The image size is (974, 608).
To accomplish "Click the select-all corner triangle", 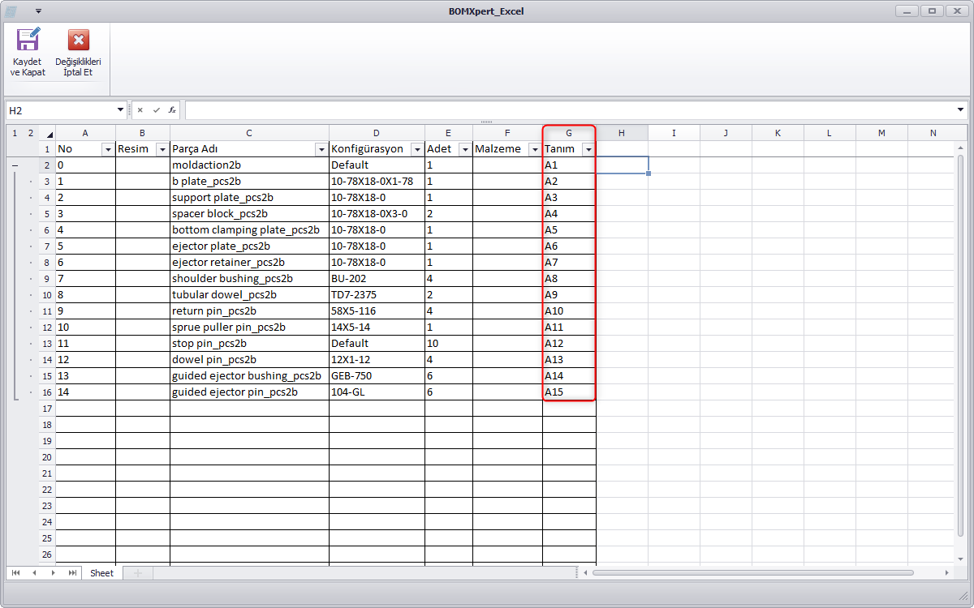I will click(x=48, y=134).
